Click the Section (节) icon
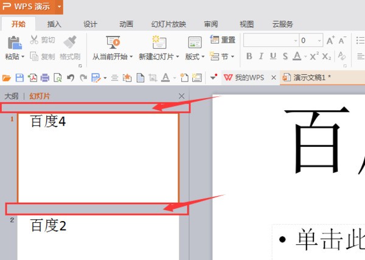The width and height of the screenshot is (365, 260). (x=214, y=56)
